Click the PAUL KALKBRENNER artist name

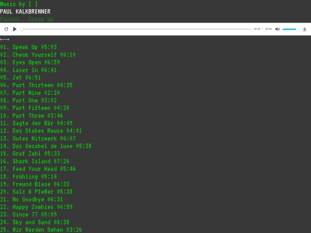[25, 12]
